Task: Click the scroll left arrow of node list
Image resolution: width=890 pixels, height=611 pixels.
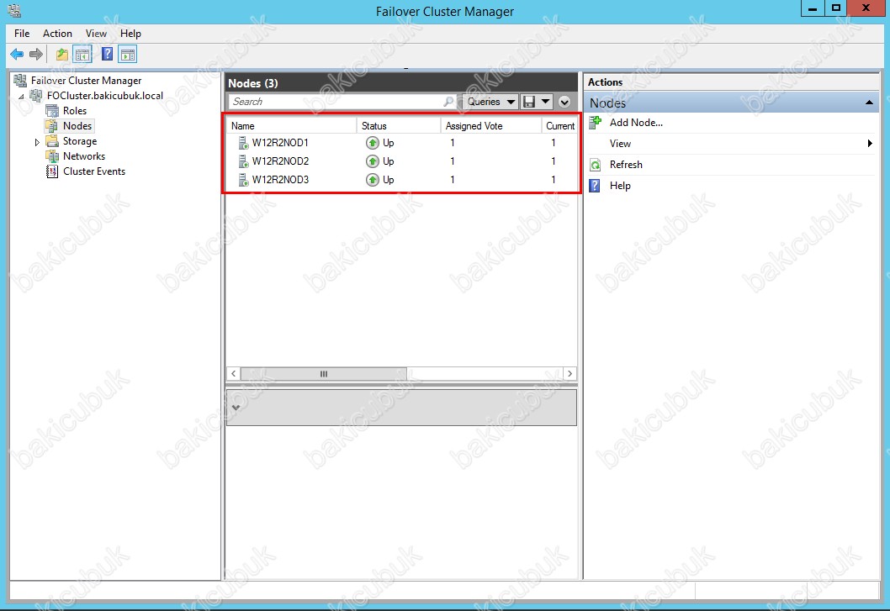Action: [233, 374]
